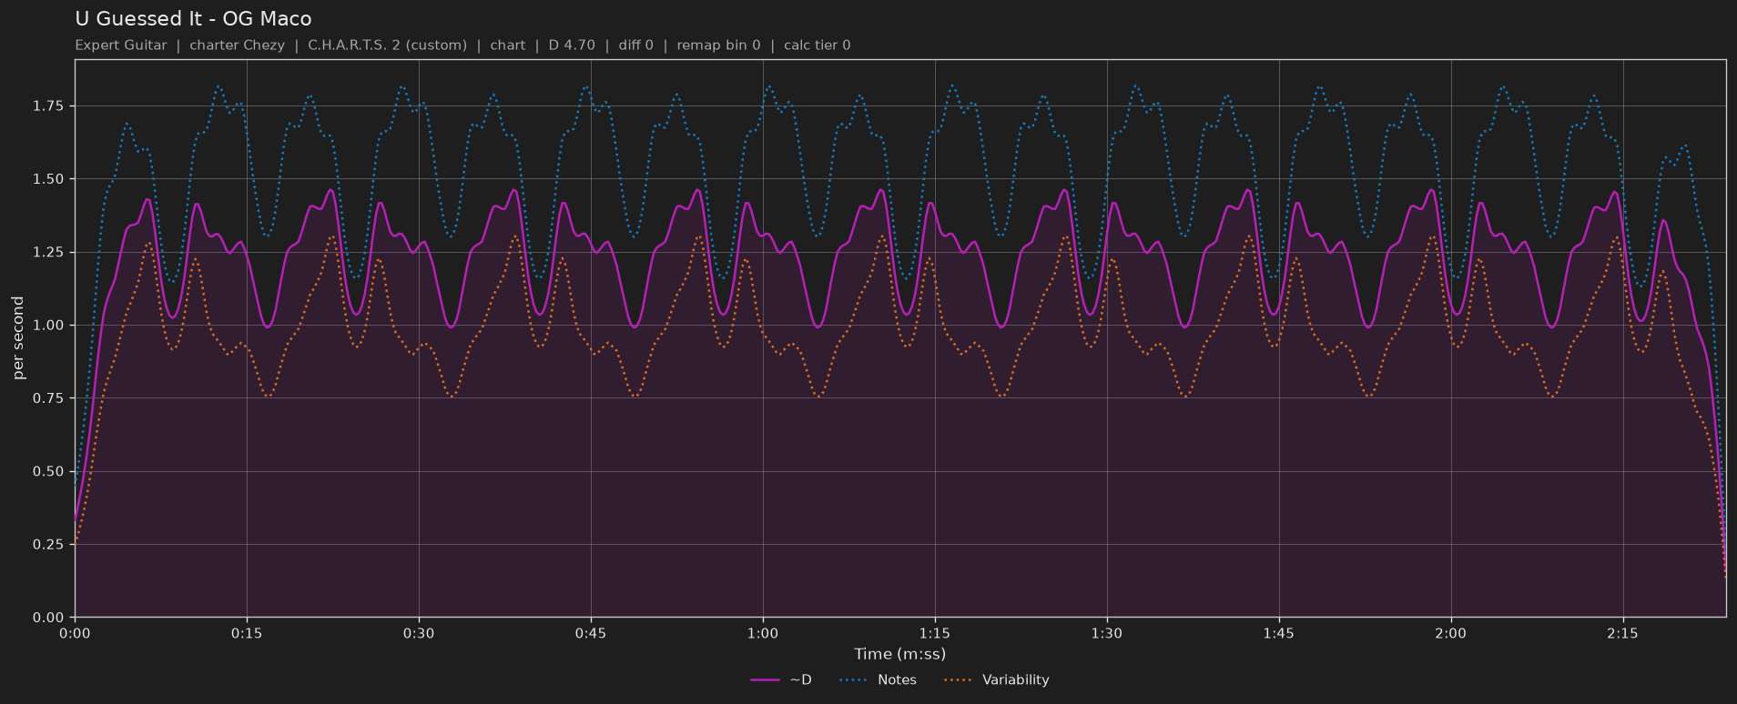Click the "D 4.70" difficulty value
The width and height of the screenshot is (1737, 704).
572,45
